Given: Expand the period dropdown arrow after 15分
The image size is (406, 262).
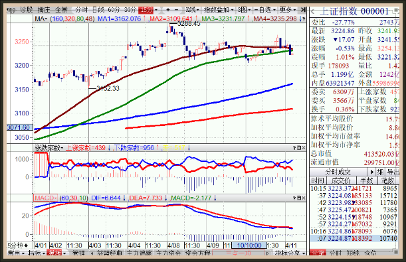Looking at the screenshot, I should tap(156, 10).
